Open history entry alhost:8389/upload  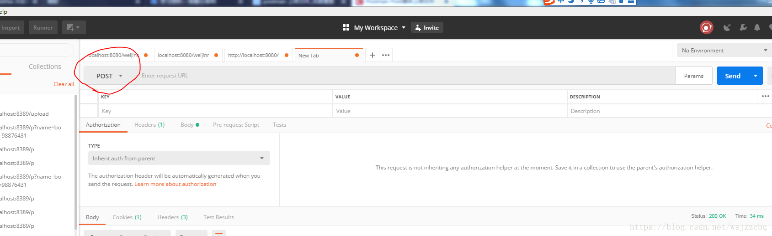point(24,114)
